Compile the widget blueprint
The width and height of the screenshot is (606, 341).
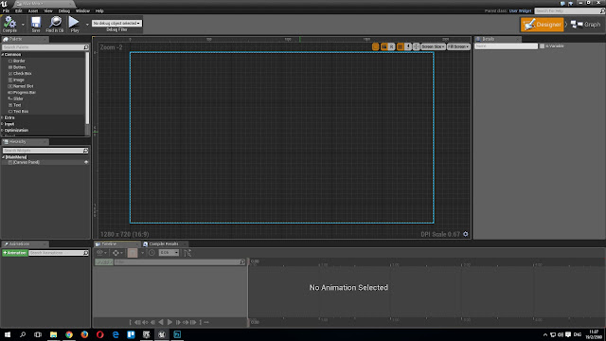[9, 25]
